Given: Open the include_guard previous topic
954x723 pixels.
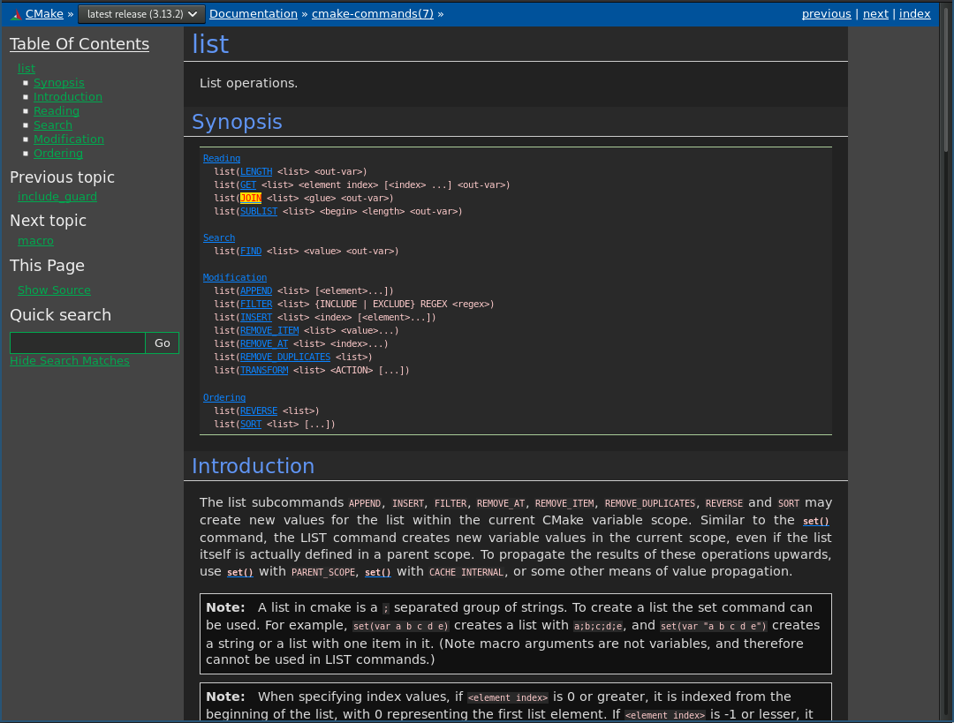Looking at the screenshot, I should coord(57,196).
